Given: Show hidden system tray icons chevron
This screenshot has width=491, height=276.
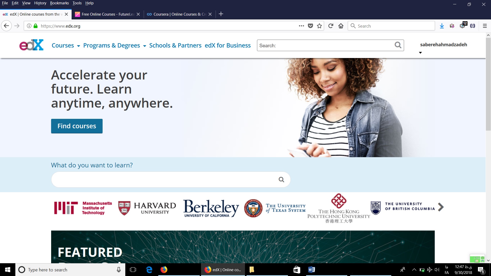Looking at the screenshot, I should tap(414, 270).
